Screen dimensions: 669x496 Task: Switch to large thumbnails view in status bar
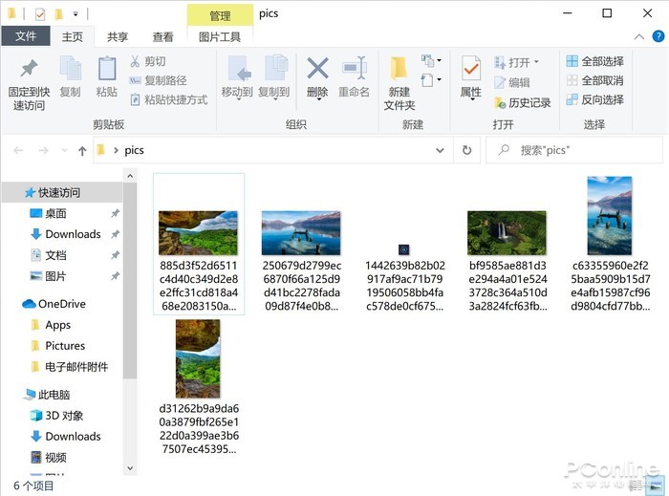coord(658,485)
